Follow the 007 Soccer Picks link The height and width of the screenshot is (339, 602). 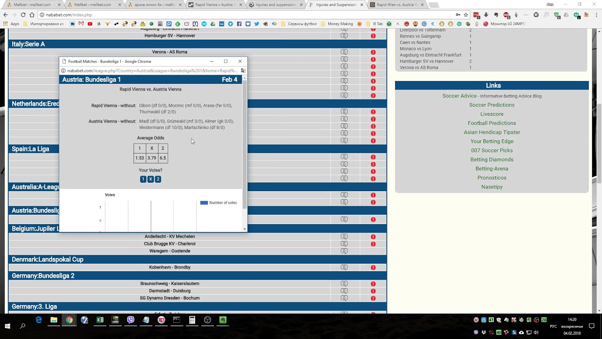[491, 150]
